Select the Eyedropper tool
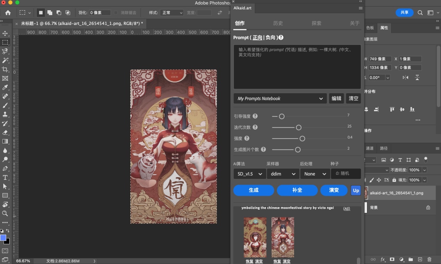The width and height of the screenshot is (441, 264). tap(5, 87)
